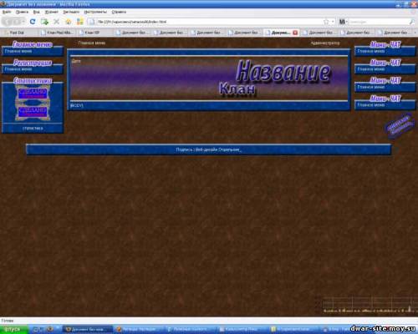The height and width of the screenshot is (334, 418).
Task: Click the back navigation arrow button
Action: pyautogui.click(x=8, y=22)
